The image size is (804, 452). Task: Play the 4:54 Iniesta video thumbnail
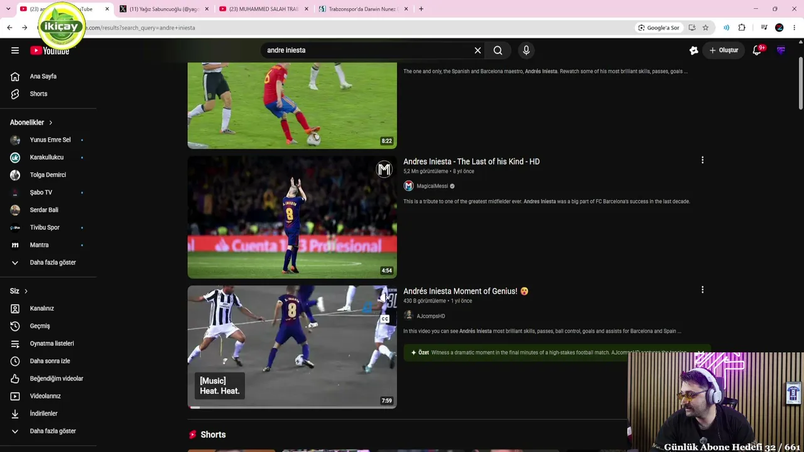click(x=292, y=217)
